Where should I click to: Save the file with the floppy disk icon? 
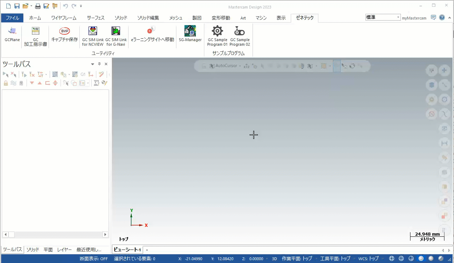coord(17,6)
